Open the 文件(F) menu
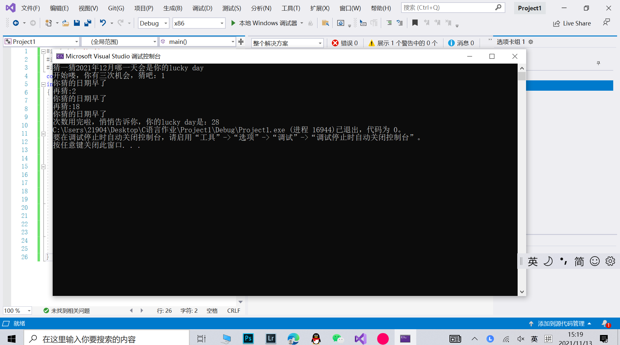The image size is (620, 345). pos(31,8)
